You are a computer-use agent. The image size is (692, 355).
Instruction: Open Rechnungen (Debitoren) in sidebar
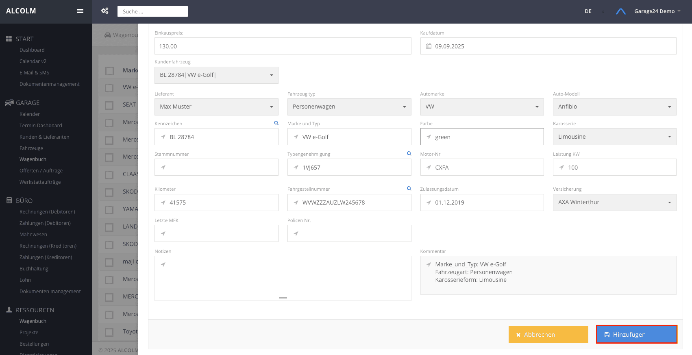coord(47,212)
